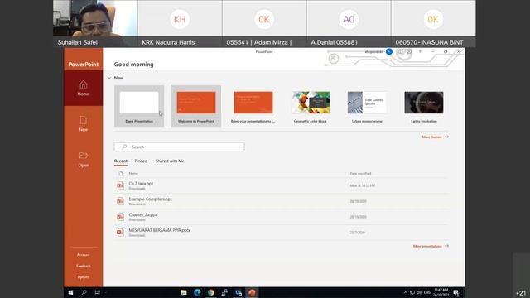Open Task View on the taskbar
The image size is (530, 298).
tap(98, 292)
